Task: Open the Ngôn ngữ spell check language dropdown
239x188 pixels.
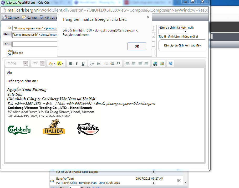Action: 173,31
